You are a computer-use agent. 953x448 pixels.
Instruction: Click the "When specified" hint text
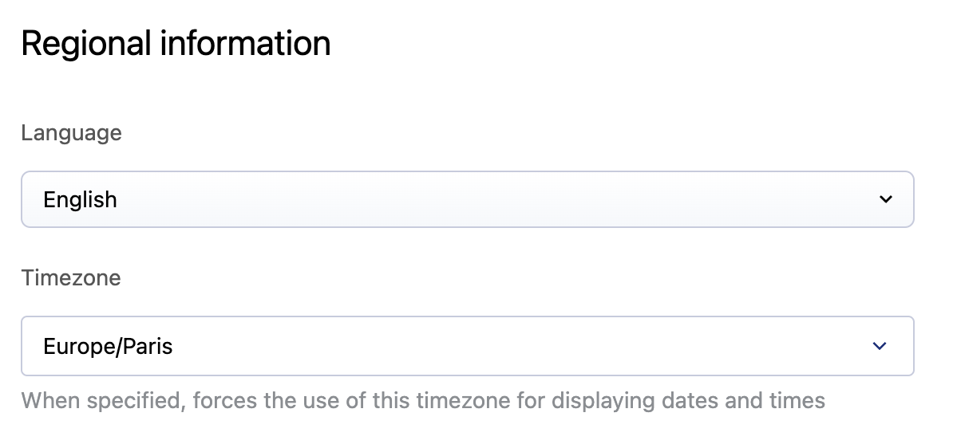point(103,399)
